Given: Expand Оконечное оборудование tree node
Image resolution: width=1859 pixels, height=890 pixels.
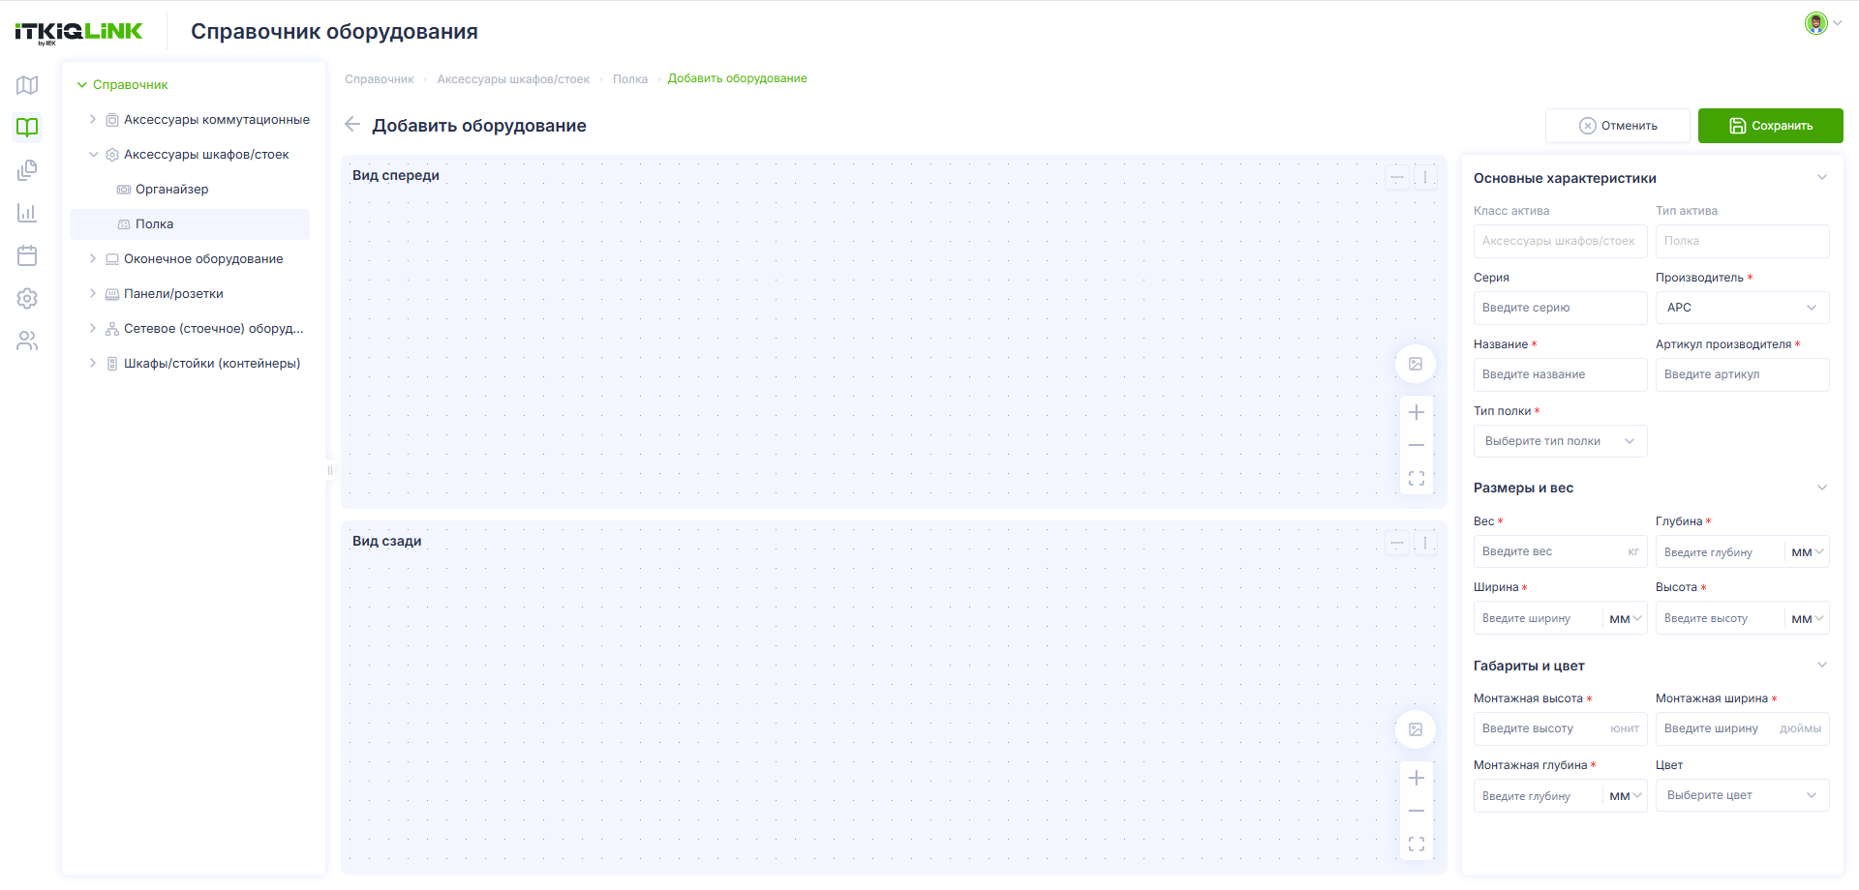Looking at the screenshot, I should [x=93, y=258].
